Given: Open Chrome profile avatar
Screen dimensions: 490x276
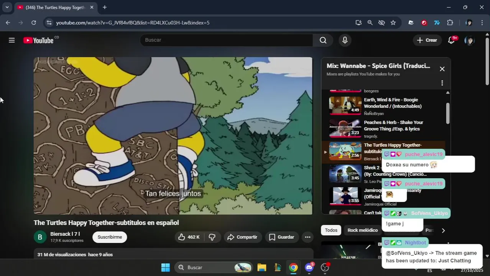Looking at the screenshot, I should (x=469, y=23).
